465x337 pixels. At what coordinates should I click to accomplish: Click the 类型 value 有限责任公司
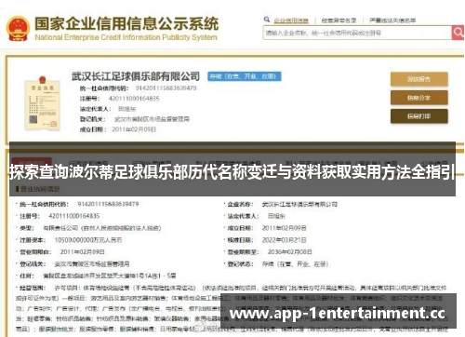101,228
